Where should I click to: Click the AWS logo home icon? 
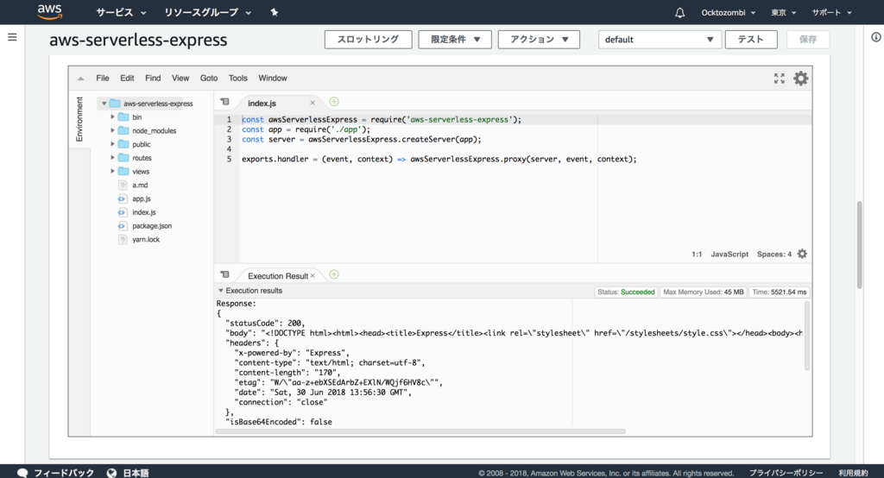(49, 12)
